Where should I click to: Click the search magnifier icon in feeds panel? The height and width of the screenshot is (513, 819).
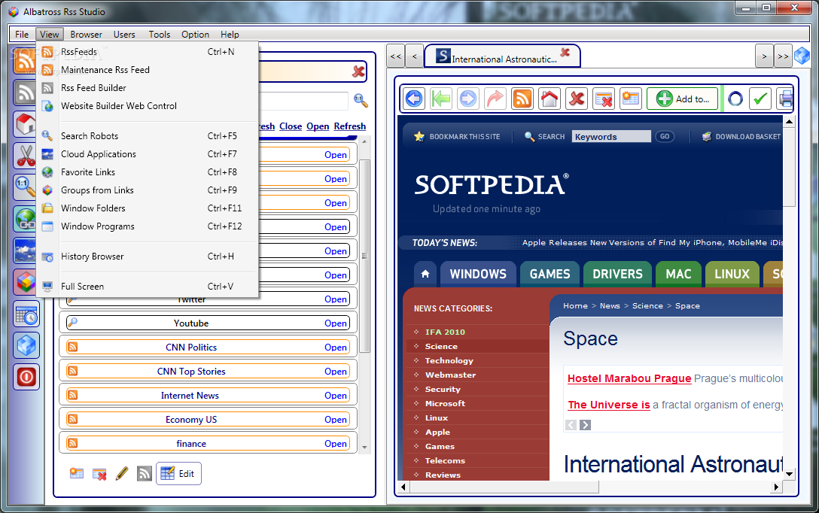[361, 100]
